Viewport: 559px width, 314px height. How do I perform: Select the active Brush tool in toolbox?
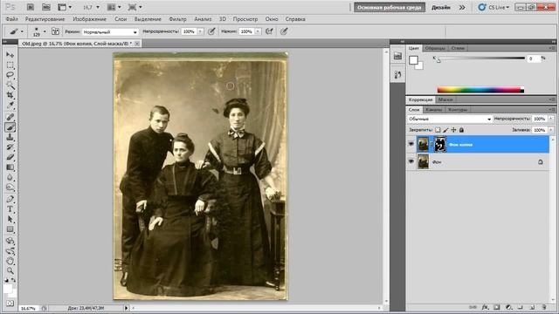[10, 127]
